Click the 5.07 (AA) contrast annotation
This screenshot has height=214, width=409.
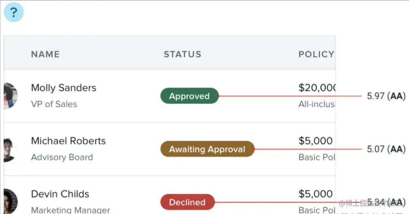(386, 149)
